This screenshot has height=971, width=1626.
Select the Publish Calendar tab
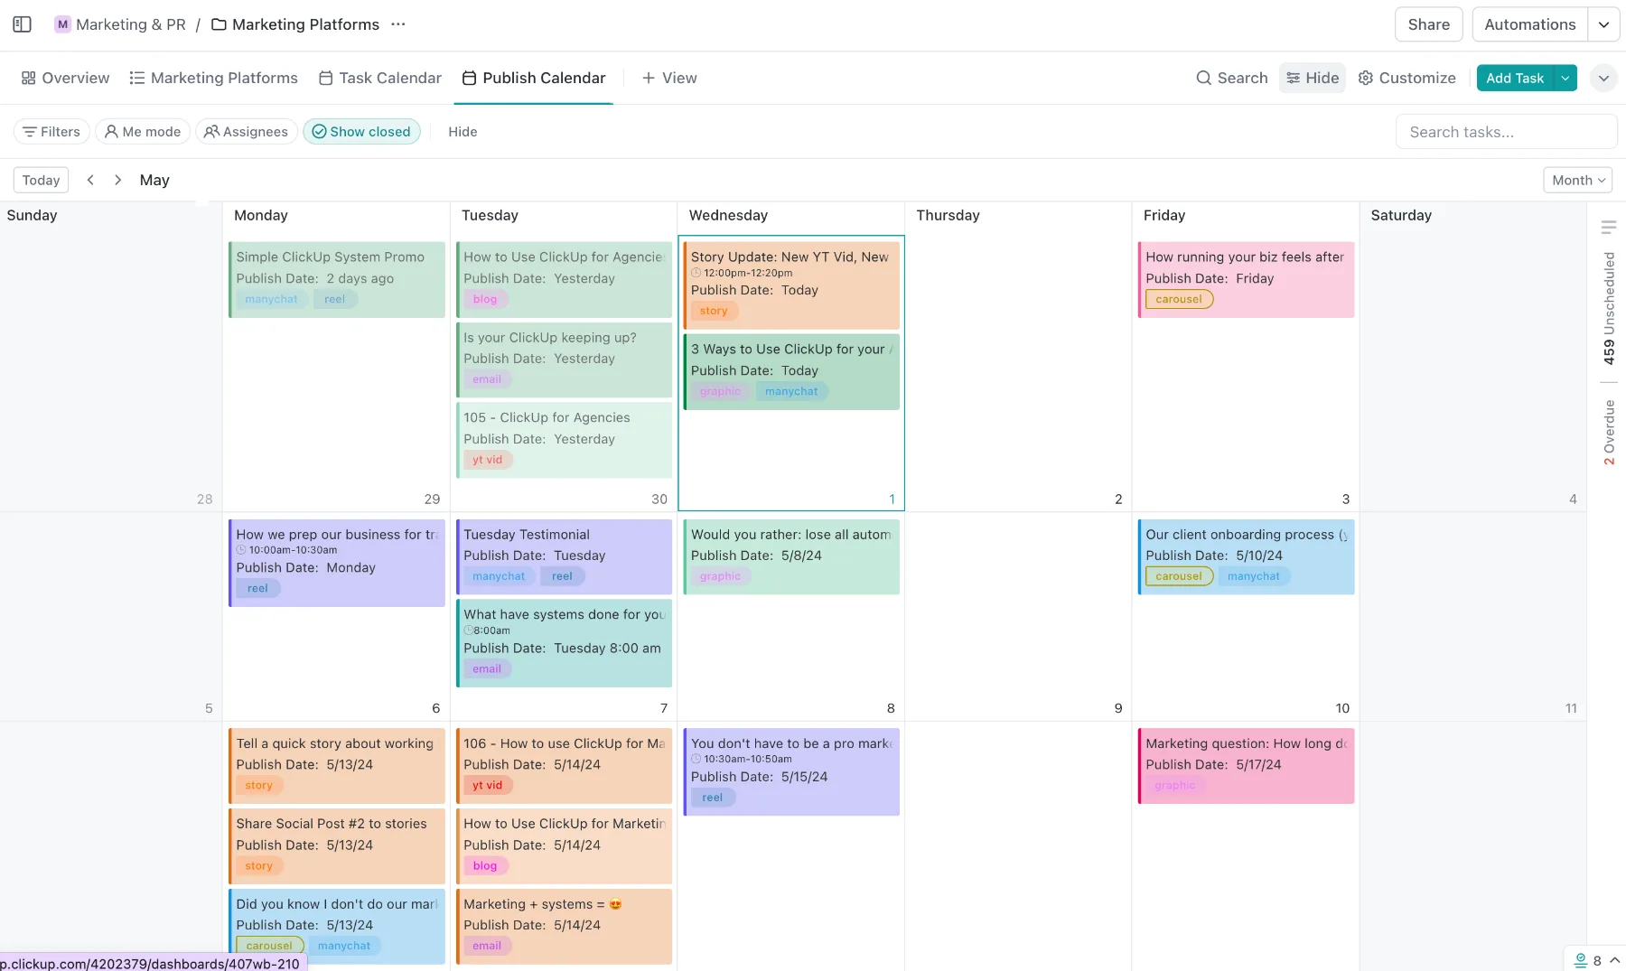coord(534,78)
